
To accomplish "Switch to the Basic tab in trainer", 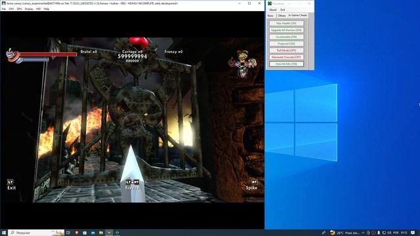I will coord(270,16).
